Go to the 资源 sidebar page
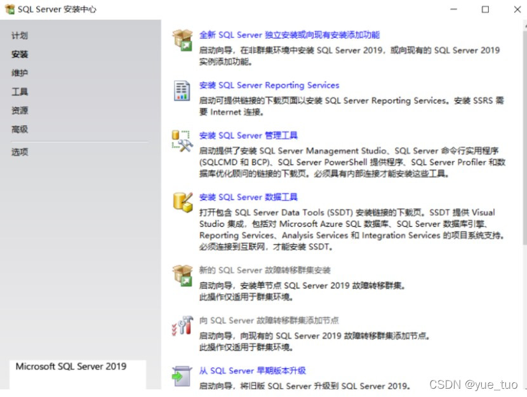527x397 pixels. 20,111
